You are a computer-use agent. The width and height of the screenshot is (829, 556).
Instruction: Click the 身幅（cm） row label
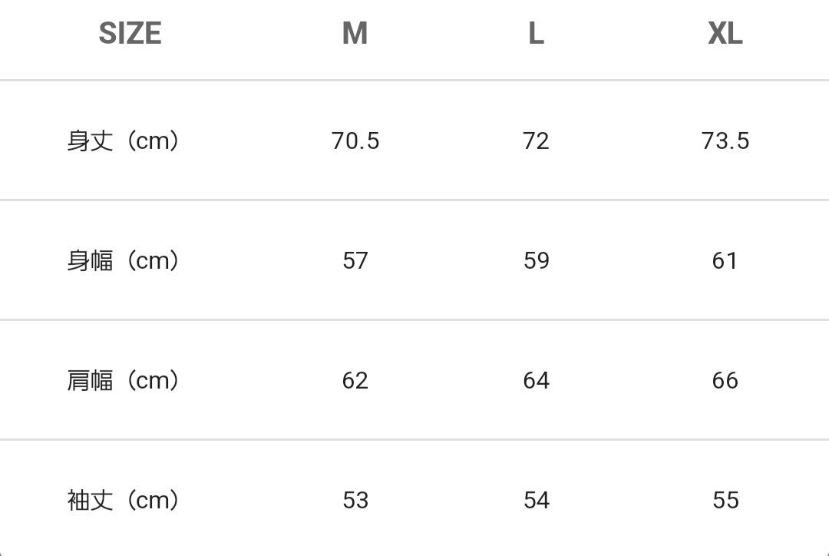[x=124, y=261]
